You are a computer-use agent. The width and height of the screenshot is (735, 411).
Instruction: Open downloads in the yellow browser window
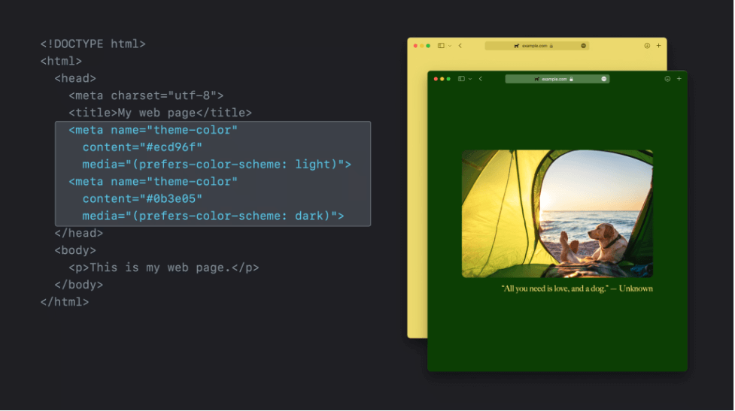[647, 46]
